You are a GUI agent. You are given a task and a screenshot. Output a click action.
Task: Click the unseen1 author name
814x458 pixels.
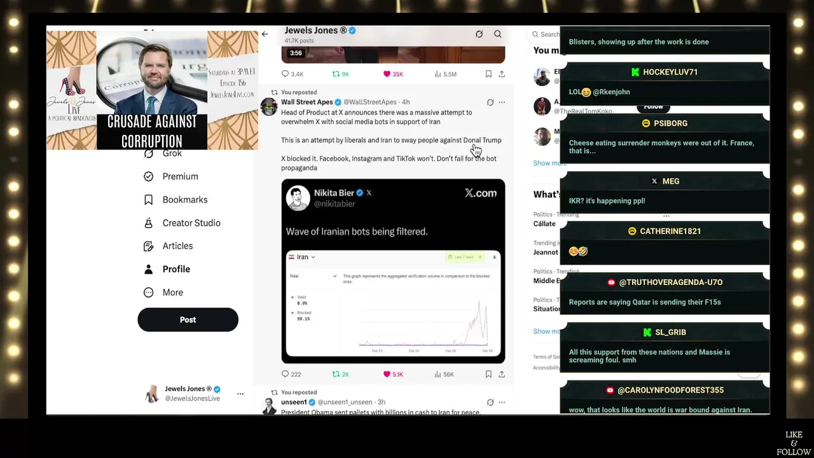click(x=294, y=402)
